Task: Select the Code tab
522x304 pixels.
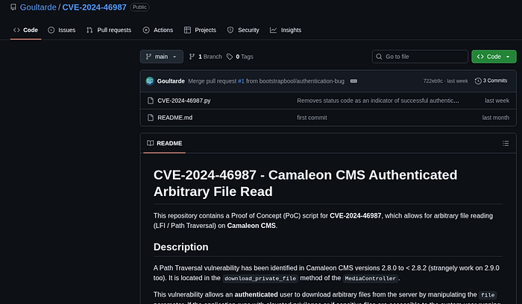Action: coord(25,30)
